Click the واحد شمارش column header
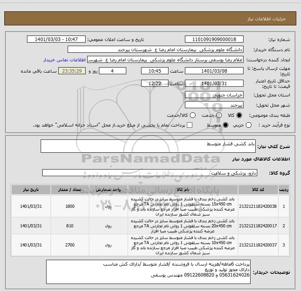The image size is (301, 291). tap(108, 189)
